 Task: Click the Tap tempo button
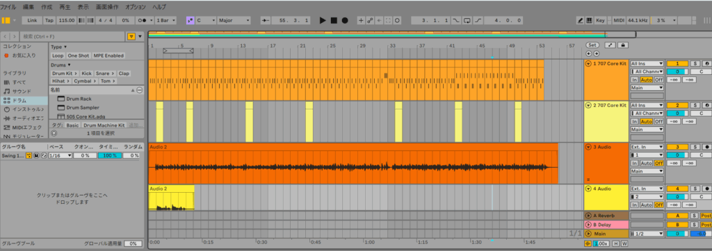tap(49, 20)
